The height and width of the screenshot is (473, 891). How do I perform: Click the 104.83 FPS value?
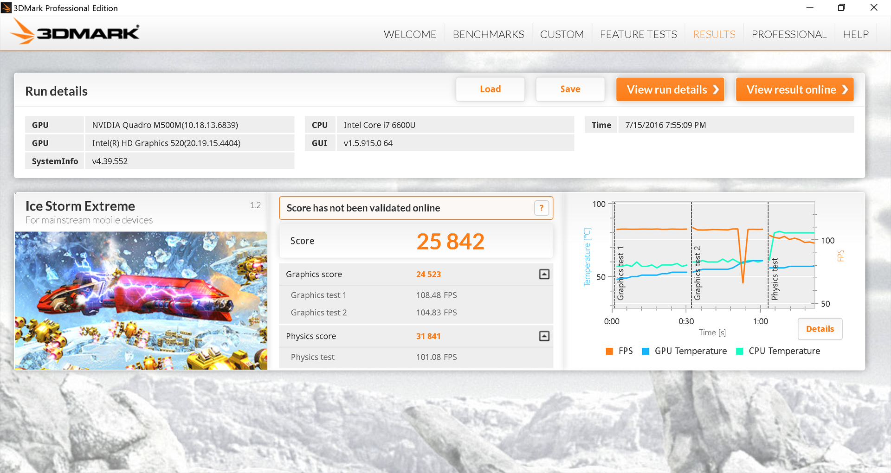click(436, 313)
